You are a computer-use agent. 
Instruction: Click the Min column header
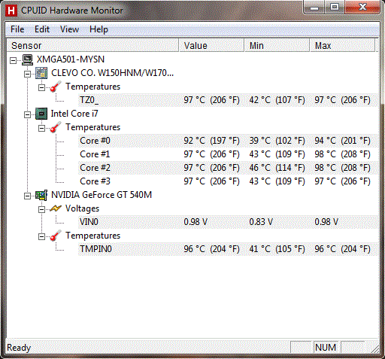point(277,45)
